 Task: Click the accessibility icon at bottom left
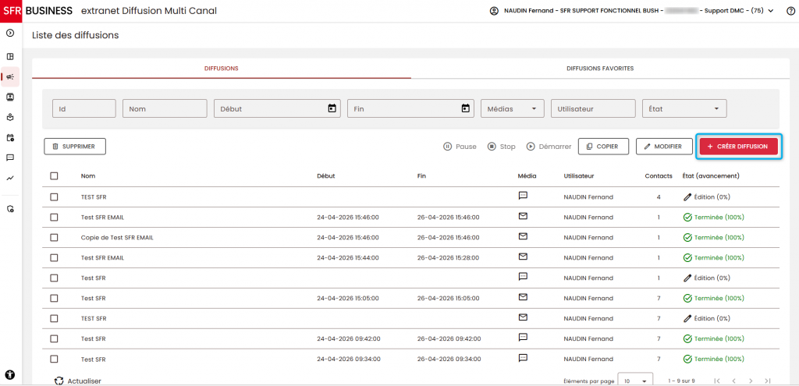point(10,375)
